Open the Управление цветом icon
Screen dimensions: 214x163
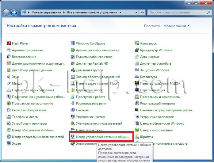(x=73, y=117)
